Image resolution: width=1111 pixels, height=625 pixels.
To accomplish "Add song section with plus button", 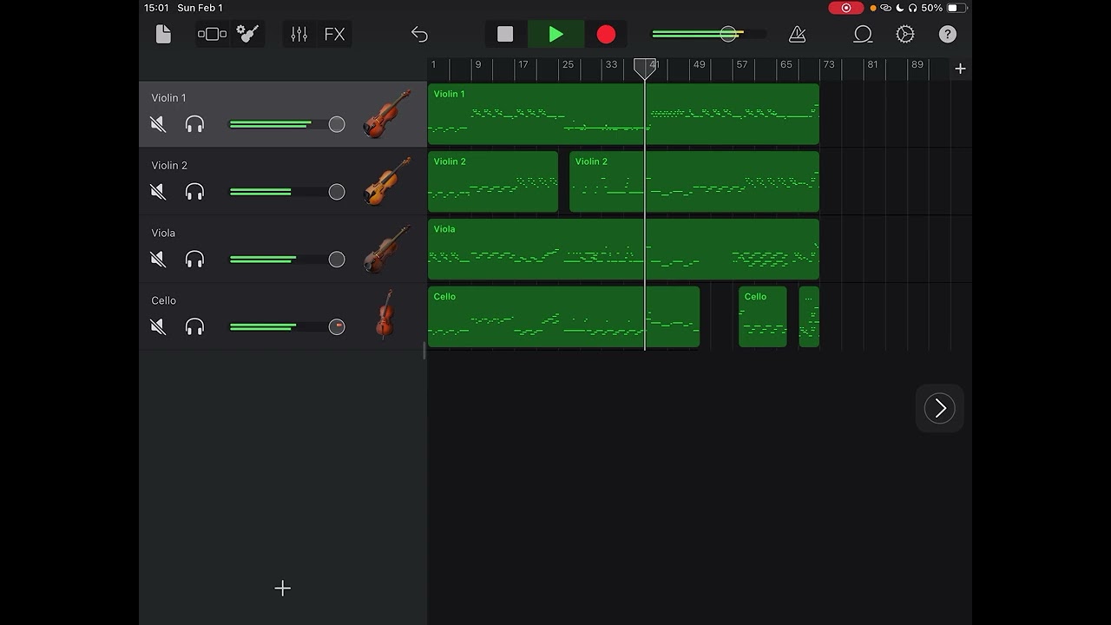I will [960, 69].
